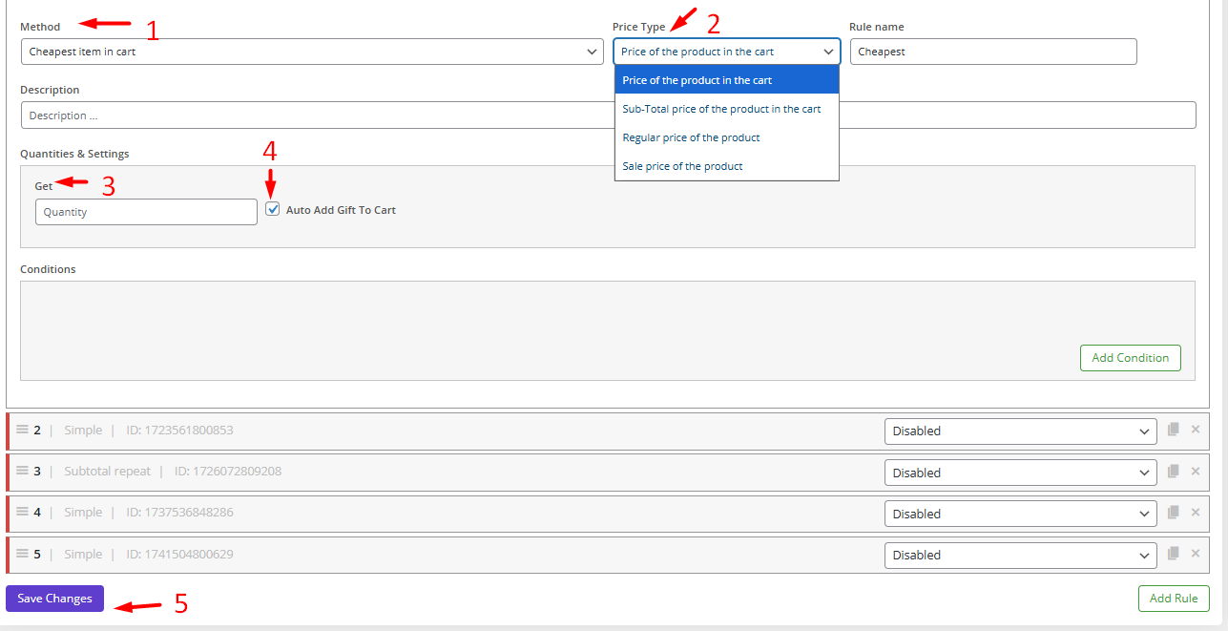Remove the Subtotal repeat rule 3
Image resolution: width=1228 pixels, height=631 pixels.
(1195, 472)
